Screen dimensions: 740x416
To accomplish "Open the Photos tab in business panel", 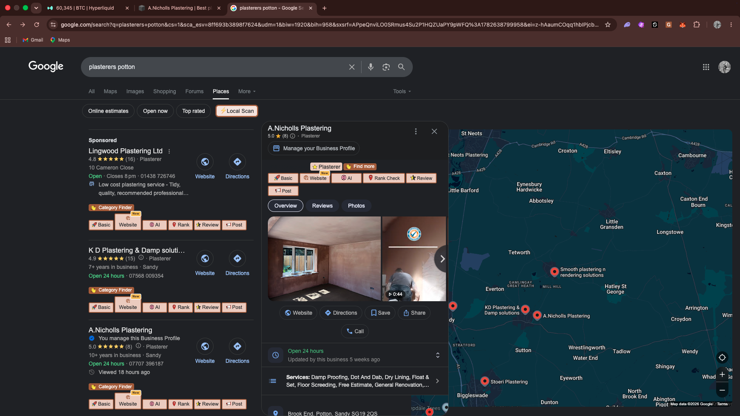I will 357,206.
